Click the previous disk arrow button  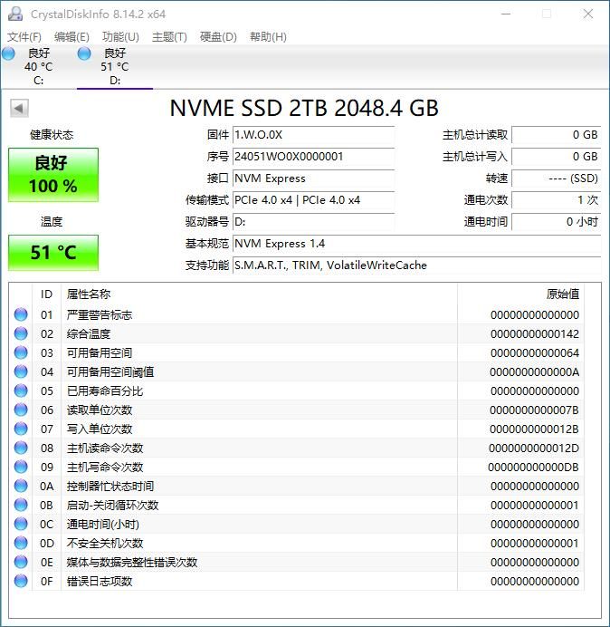click(18, 109)
